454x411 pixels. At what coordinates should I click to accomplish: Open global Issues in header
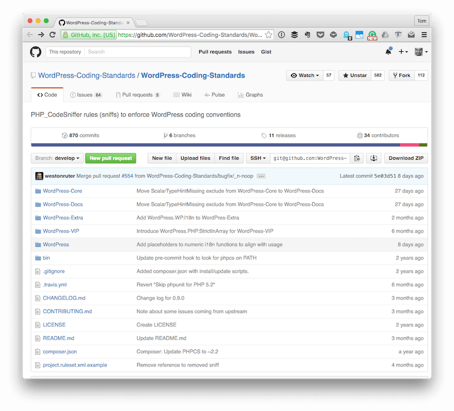(246, 52)
